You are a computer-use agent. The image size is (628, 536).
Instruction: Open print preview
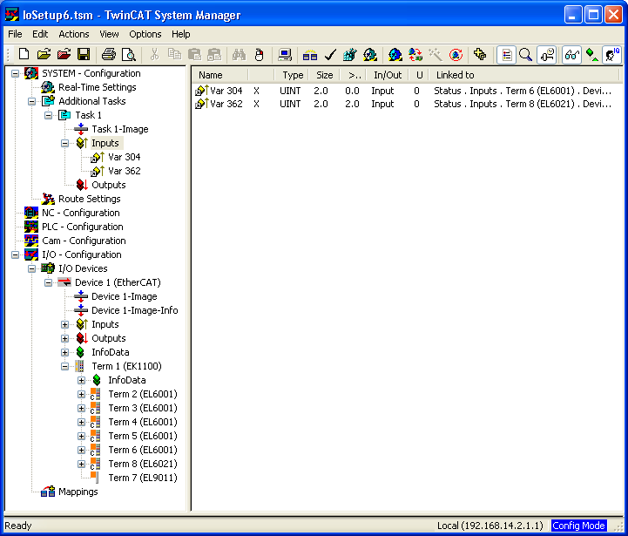(129, 54)
